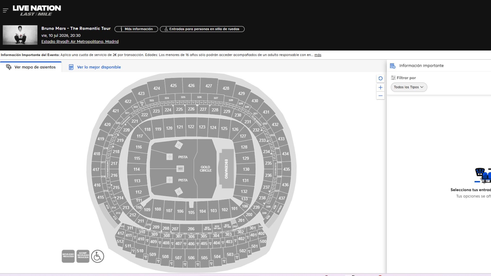491x276 pixels.
Task: Click the Información Importante panel icon
Action: click(393, 66)
